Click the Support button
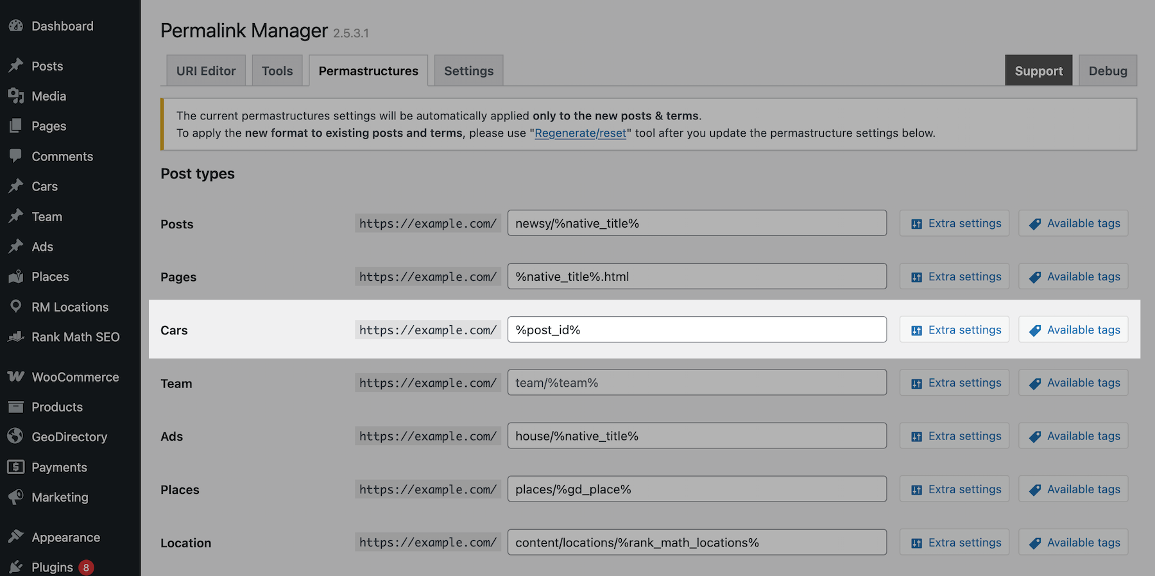The image size is (1155, 576). pos(1038,71)
